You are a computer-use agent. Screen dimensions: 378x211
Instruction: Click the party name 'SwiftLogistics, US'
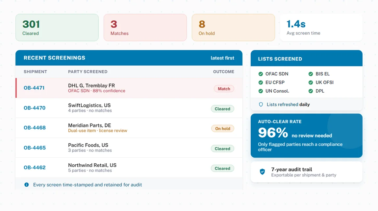[x=89, y=105]
